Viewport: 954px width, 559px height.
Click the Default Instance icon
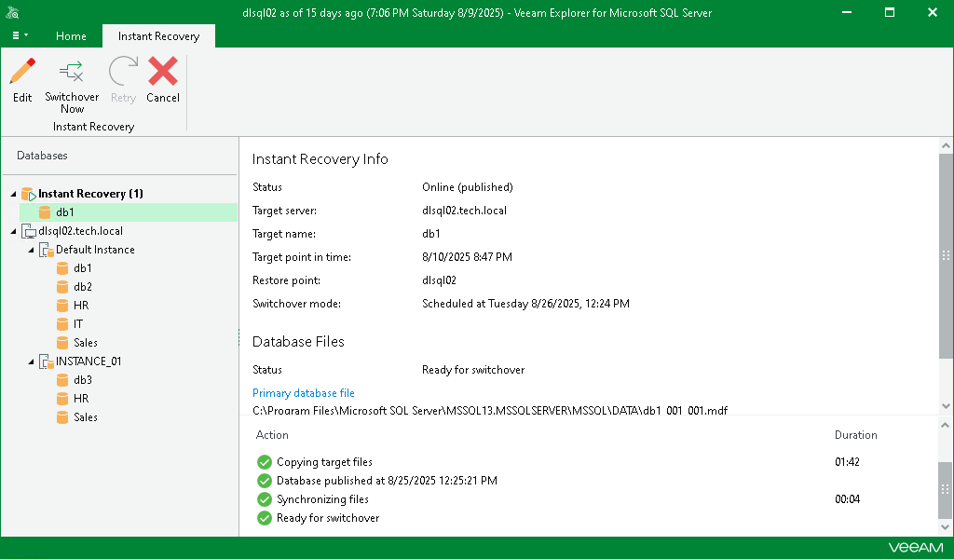tap(45, 250)
